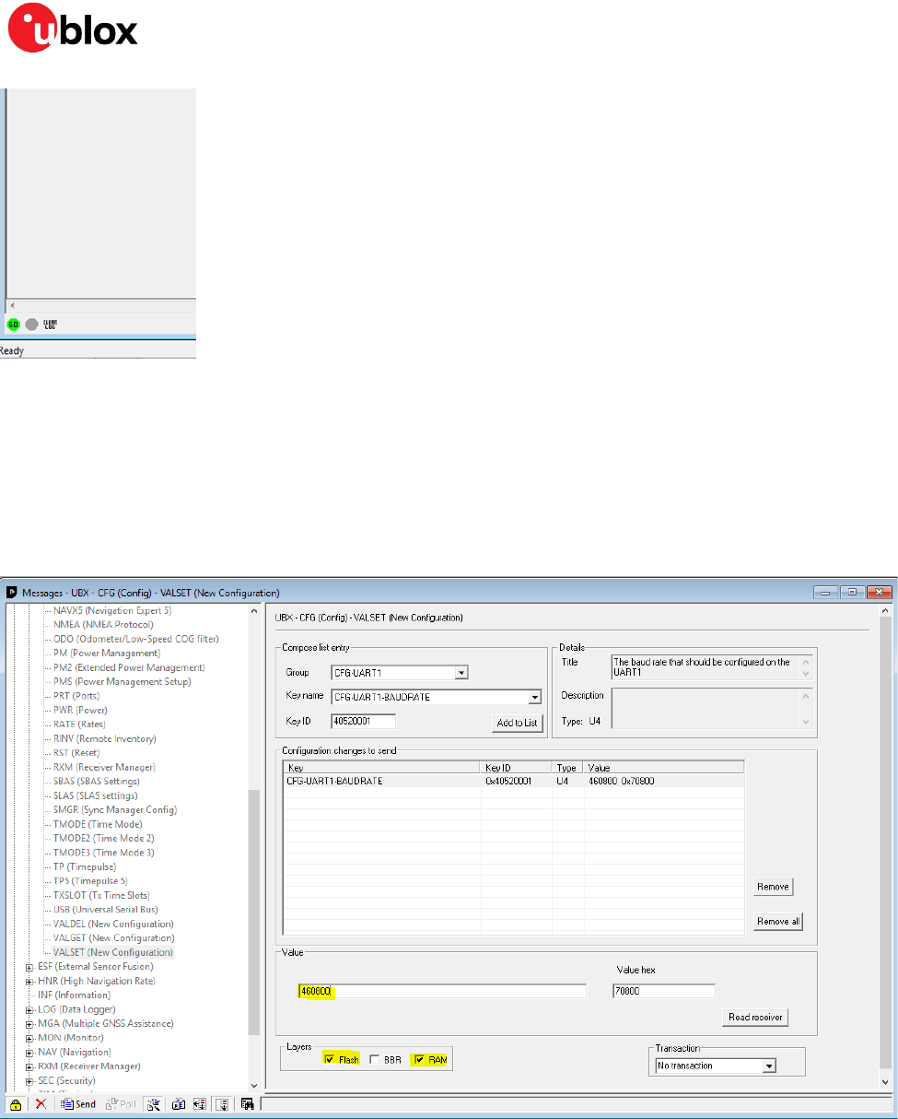Click the Key column header
This screenshot has width=898, height=1119.
[382, 767]
